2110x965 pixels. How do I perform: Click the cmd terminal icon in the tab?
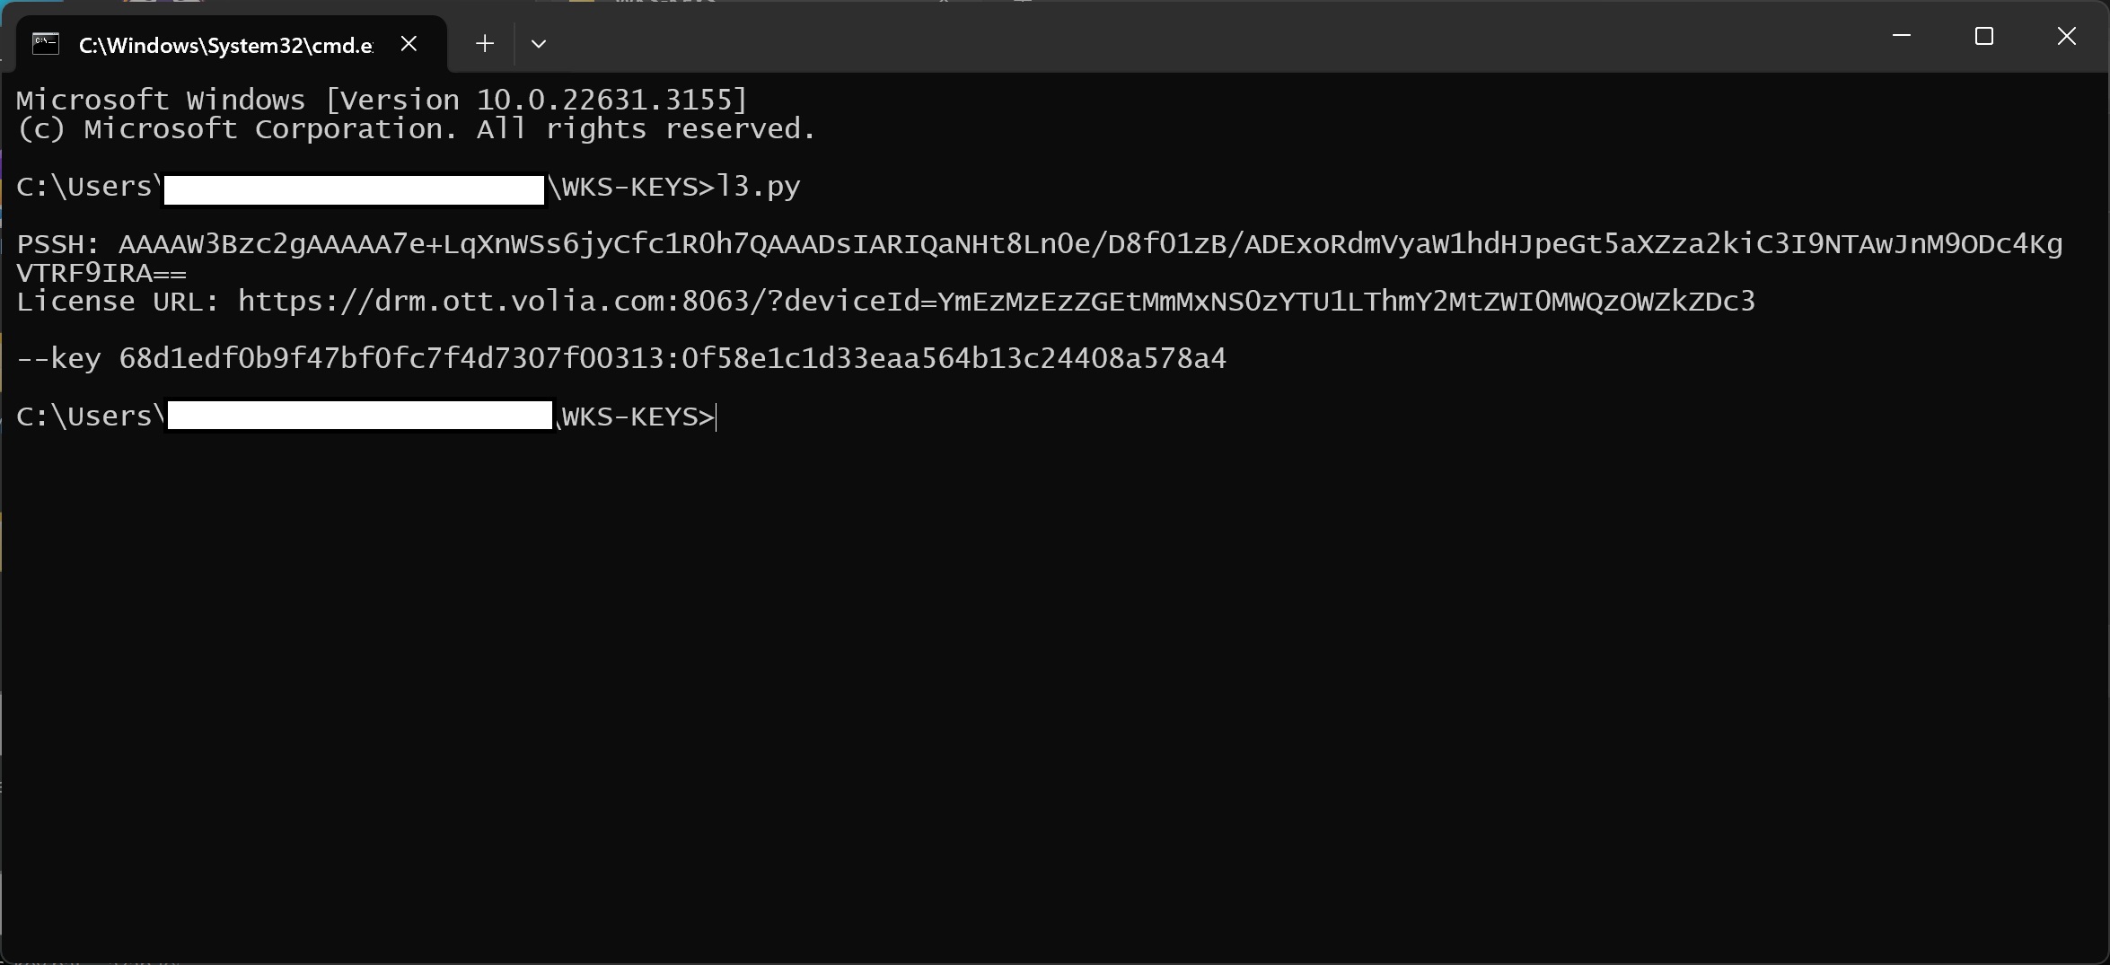pos(46,43)
